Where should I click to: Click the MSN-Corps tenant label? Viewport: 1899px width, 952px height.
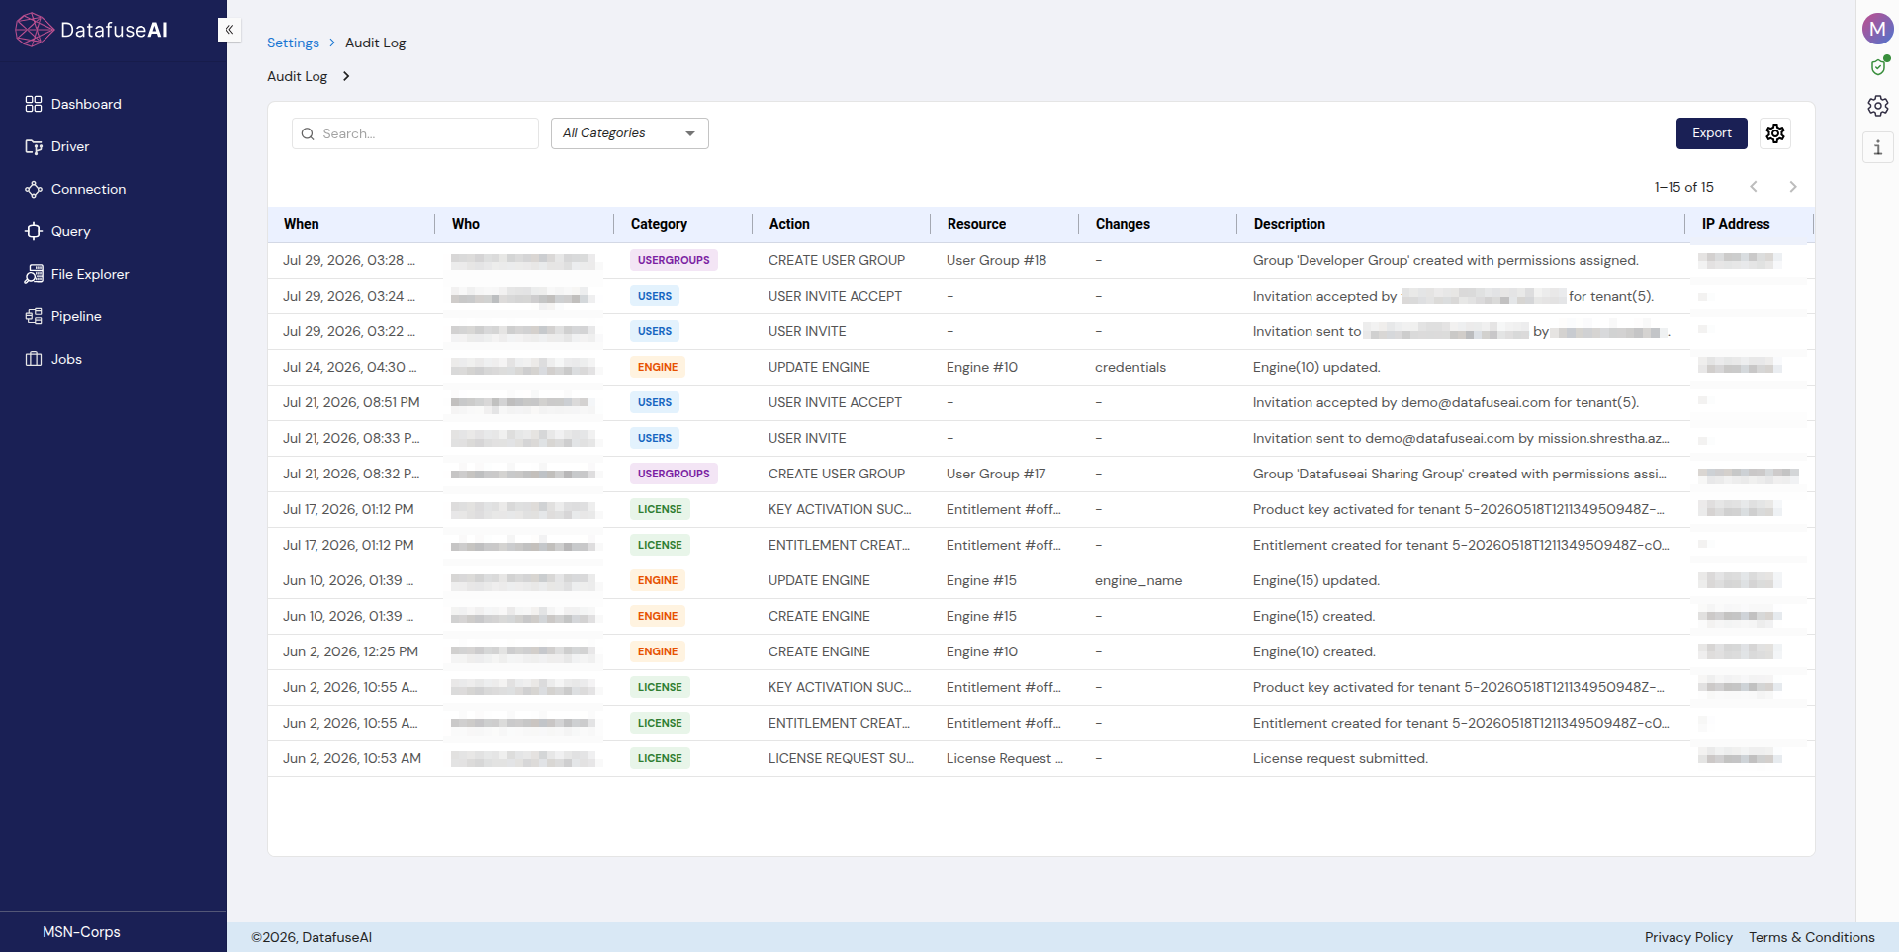pyautogui.click(x=81, y=932)
